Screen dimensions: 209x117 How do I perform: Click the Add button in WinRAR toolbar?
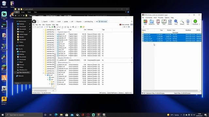(x=145, y=22)
